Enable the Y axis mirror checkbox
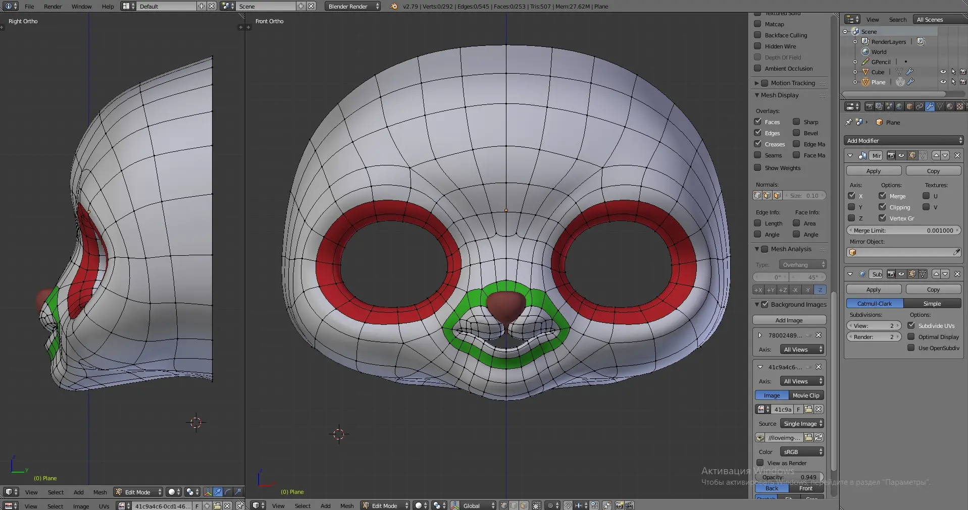The height and width of the screenshot is (510, 968). pos(851,207)
